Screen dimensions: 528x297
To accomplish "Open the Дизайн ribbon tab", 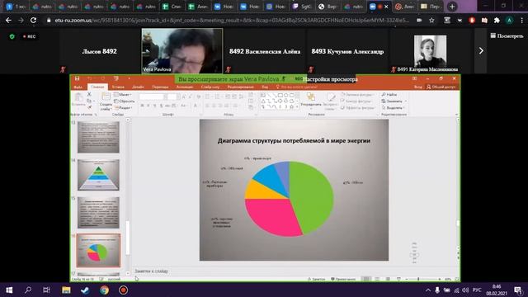I will 138,87.
